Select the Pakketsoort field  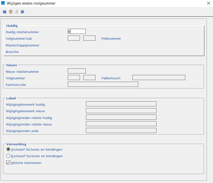(159, 78)
